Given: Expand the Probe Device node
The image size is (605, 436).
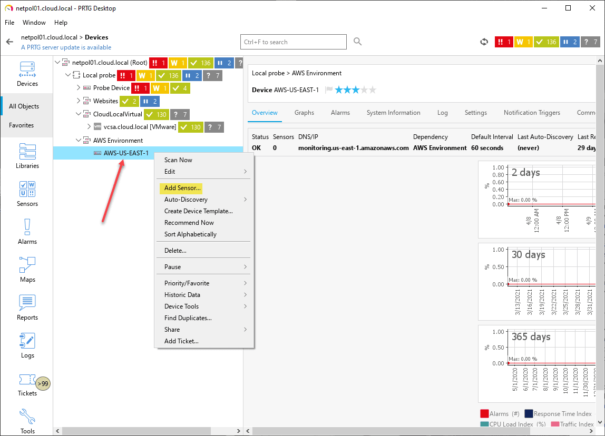Looking at the screenshot, I should click(79, 87).
